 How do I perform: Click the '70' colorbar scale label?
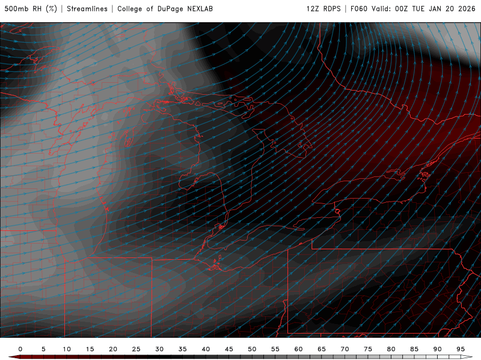point(345,349)
